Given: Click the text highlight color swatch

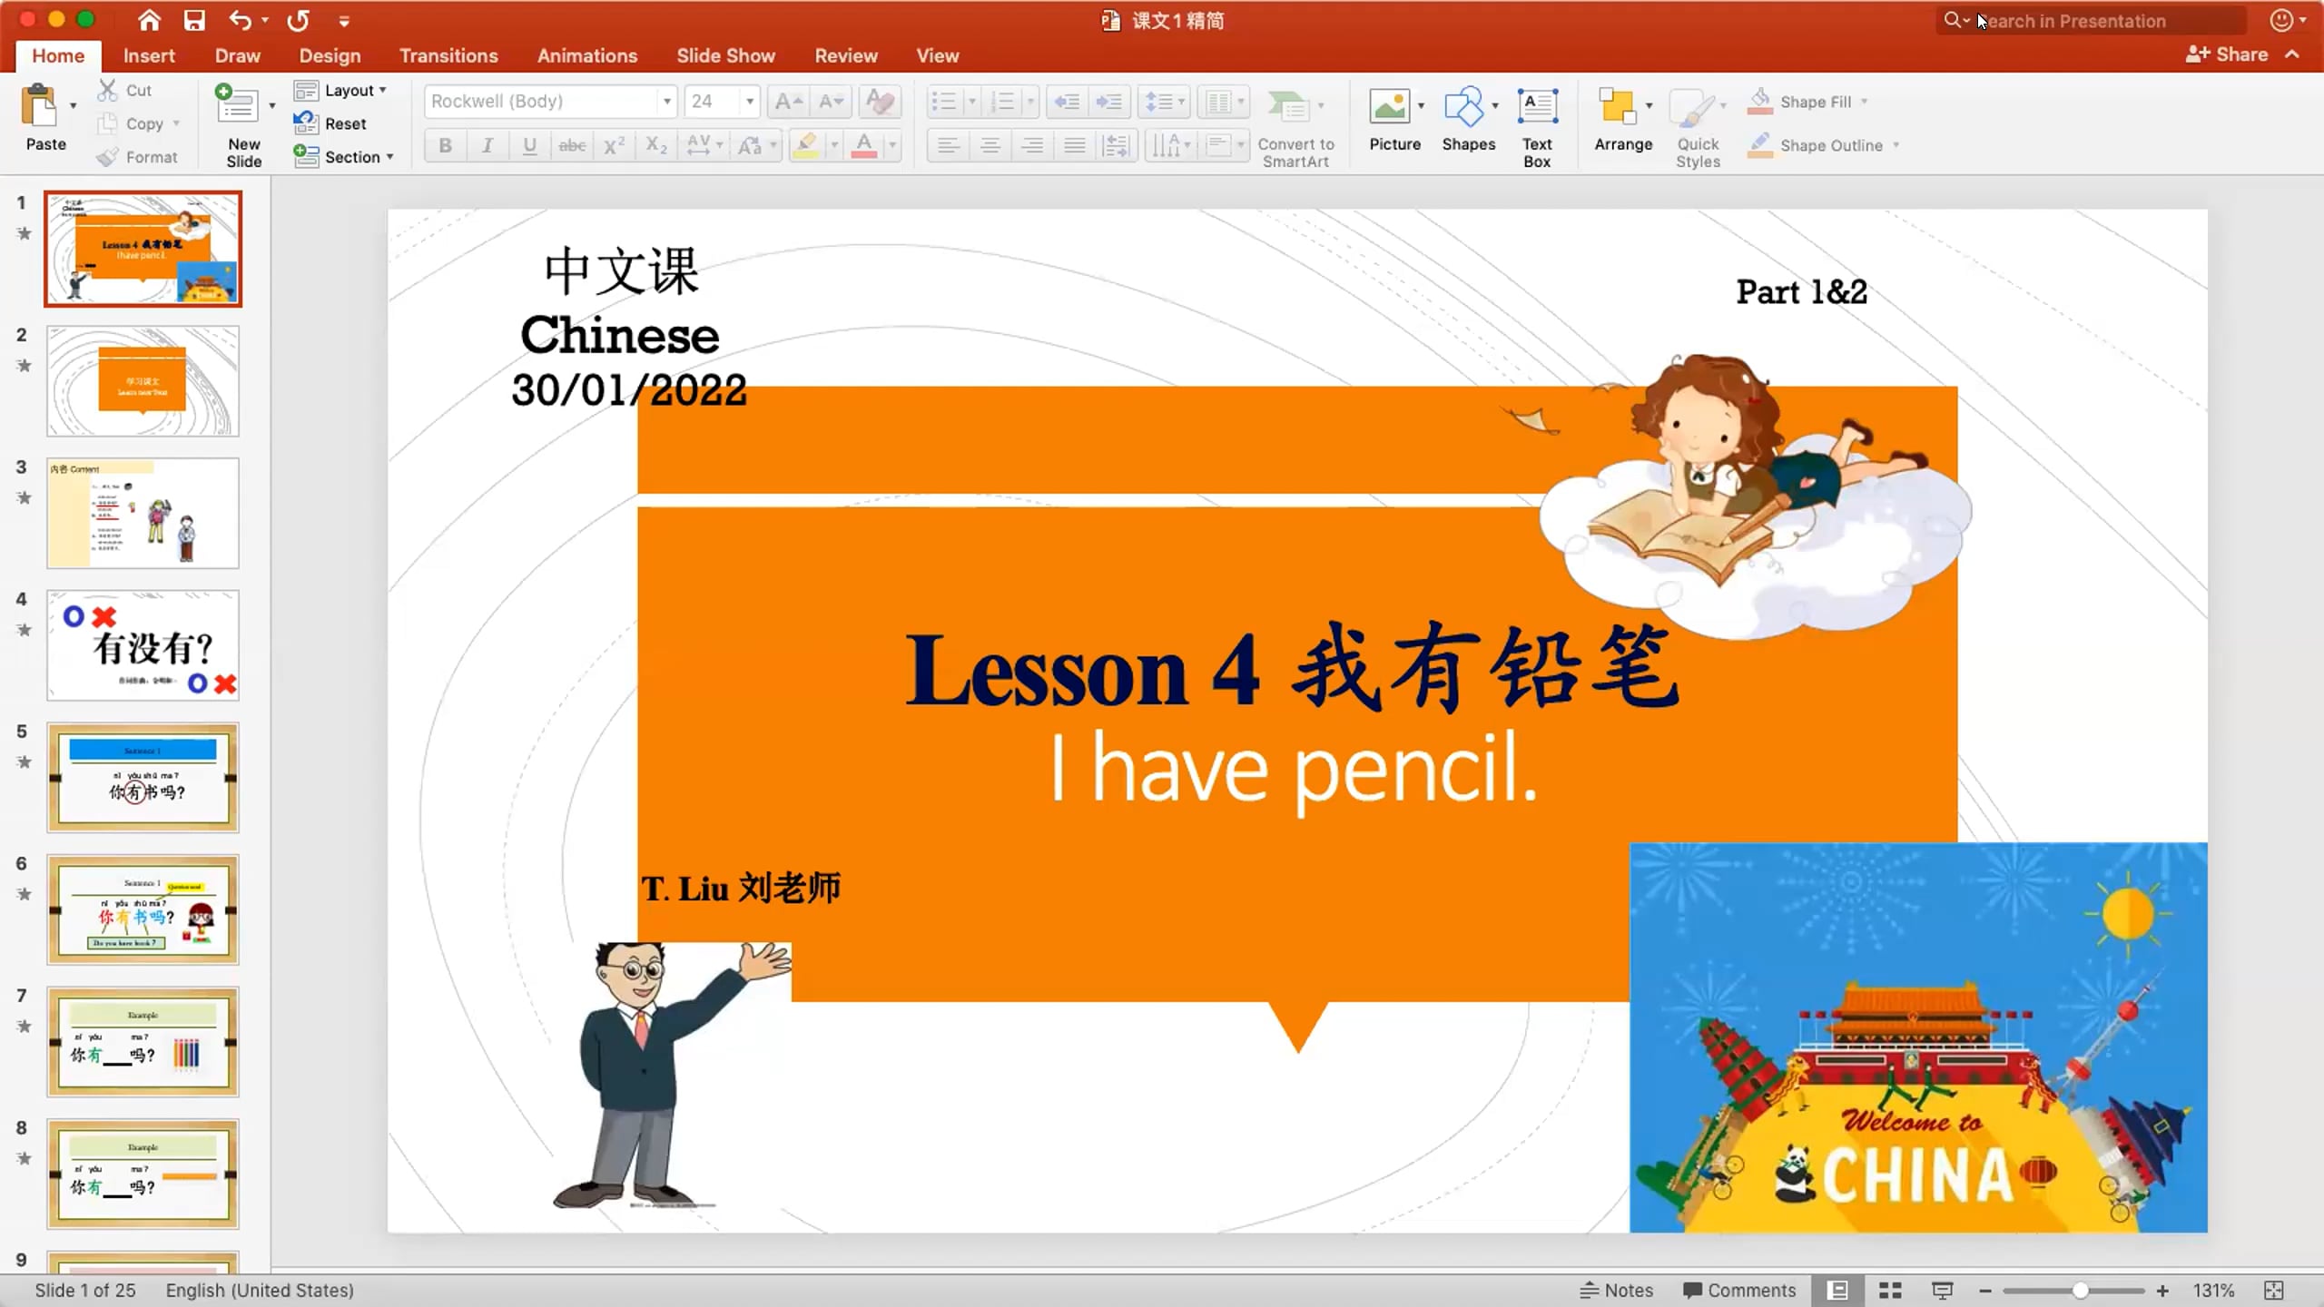Looking at the screenshot, I should point(805,145).
